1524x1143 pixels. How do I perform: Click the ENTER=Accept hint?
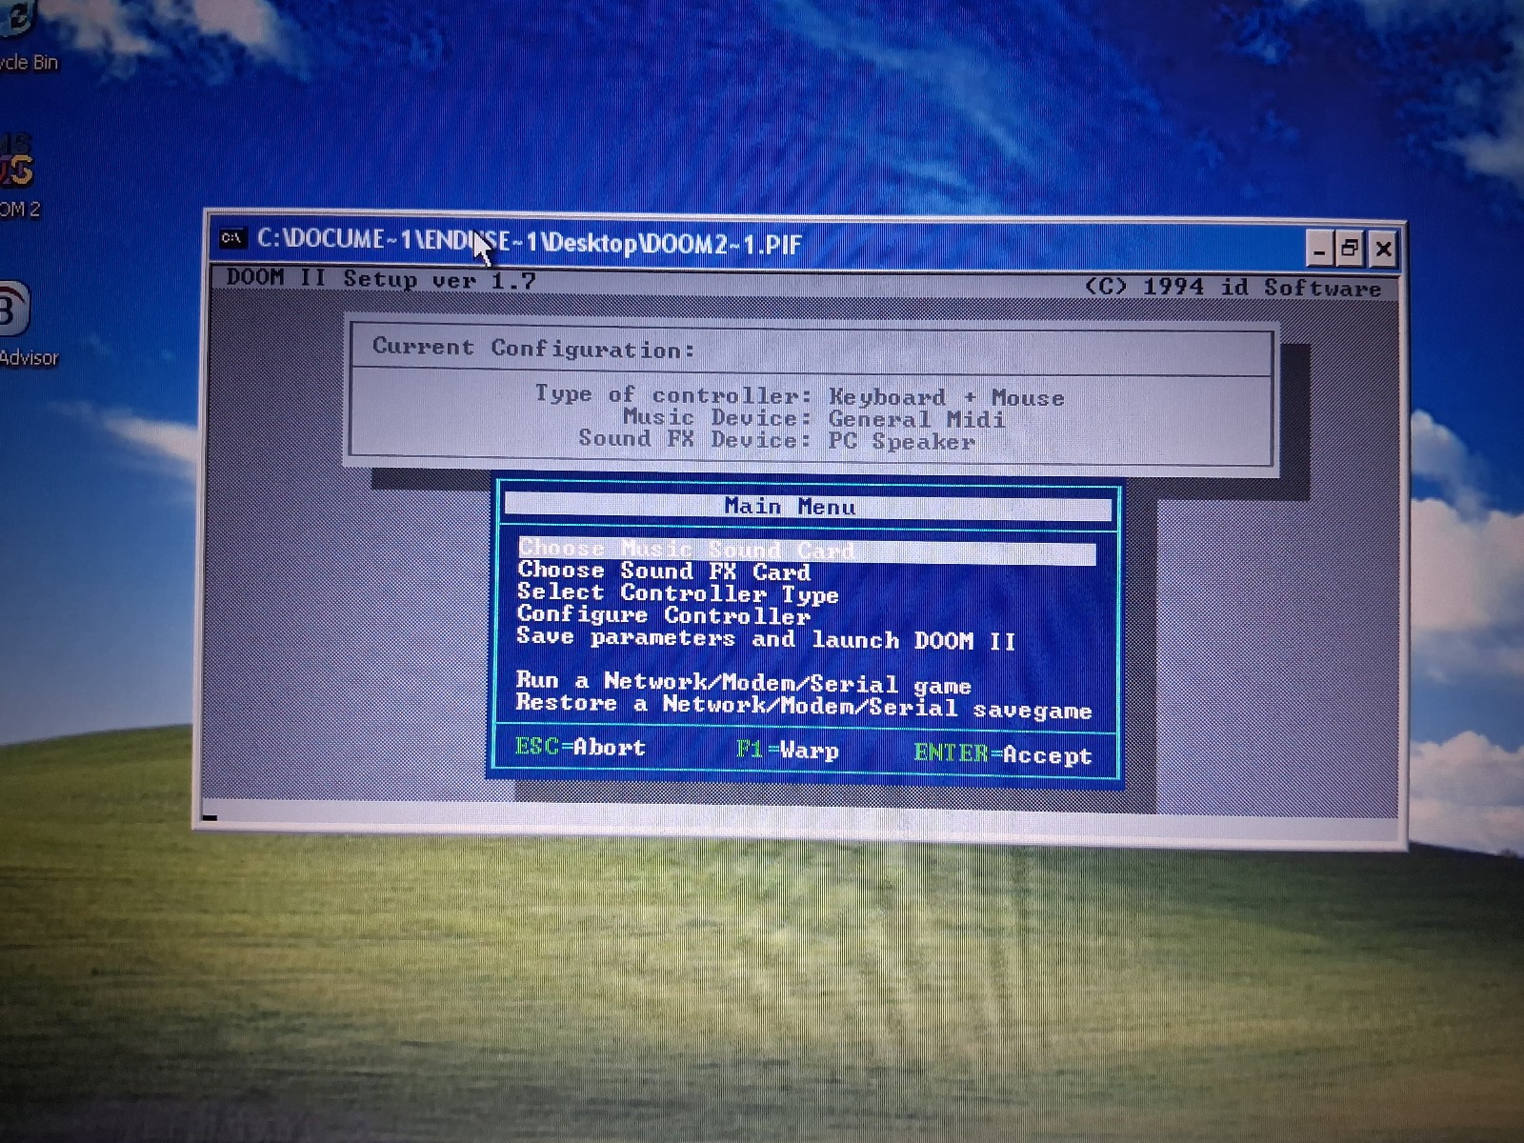click(1002, 754)
